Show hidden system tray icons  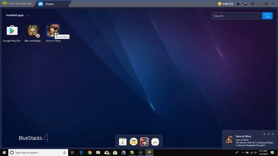243,153
